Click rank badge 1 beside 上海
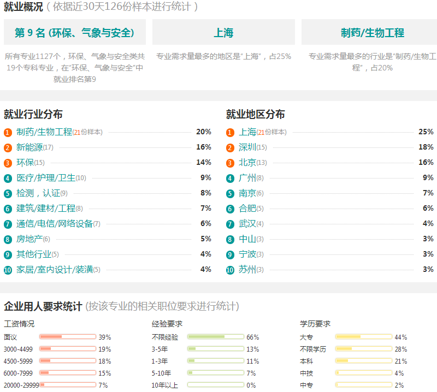Screen dimensions: 437x392 [x=230, y=132]
